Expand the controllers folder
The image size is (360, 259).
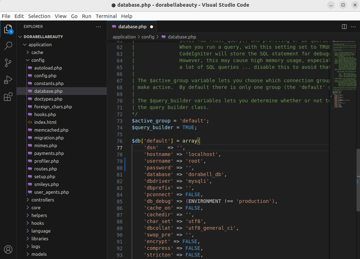tap(42, 200)
